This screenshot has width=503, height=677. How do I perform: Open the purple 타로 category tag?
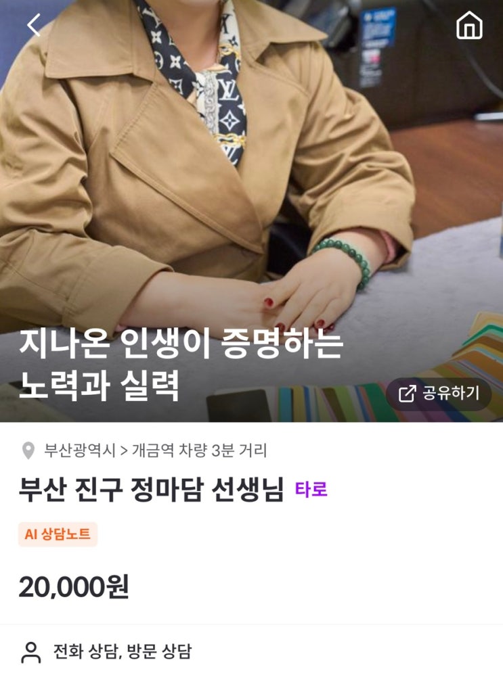[x=311, y=489]
